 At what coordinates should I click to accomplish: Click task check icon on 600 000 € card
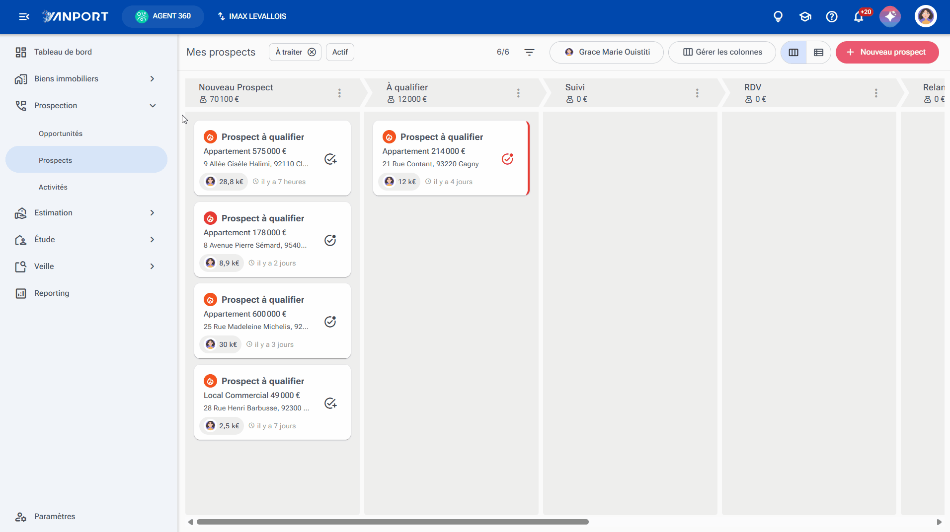330,322
